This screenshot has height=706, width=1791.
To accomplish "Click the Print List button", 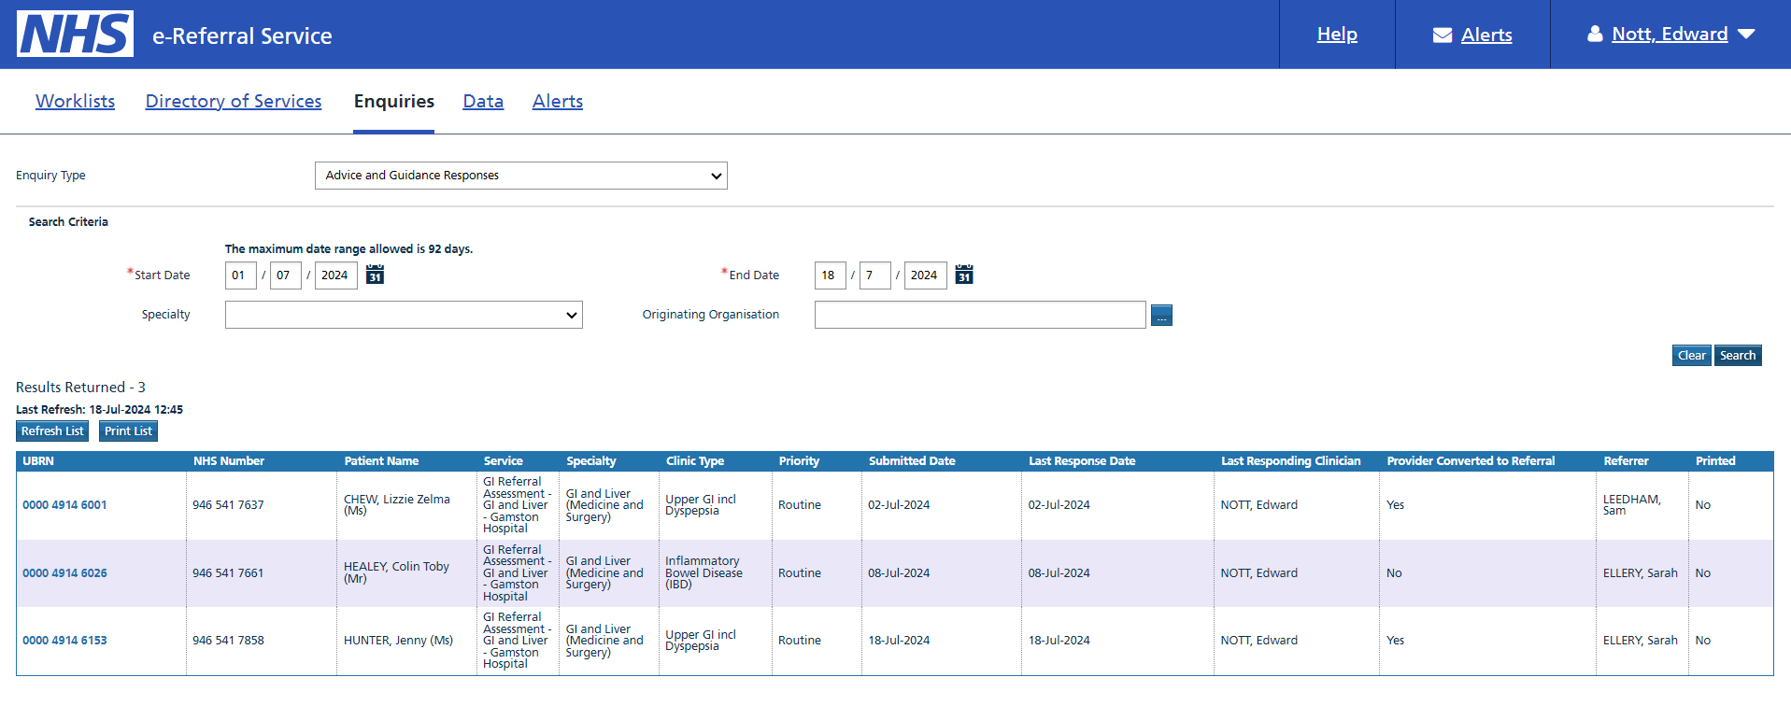I will click(128, 431).
